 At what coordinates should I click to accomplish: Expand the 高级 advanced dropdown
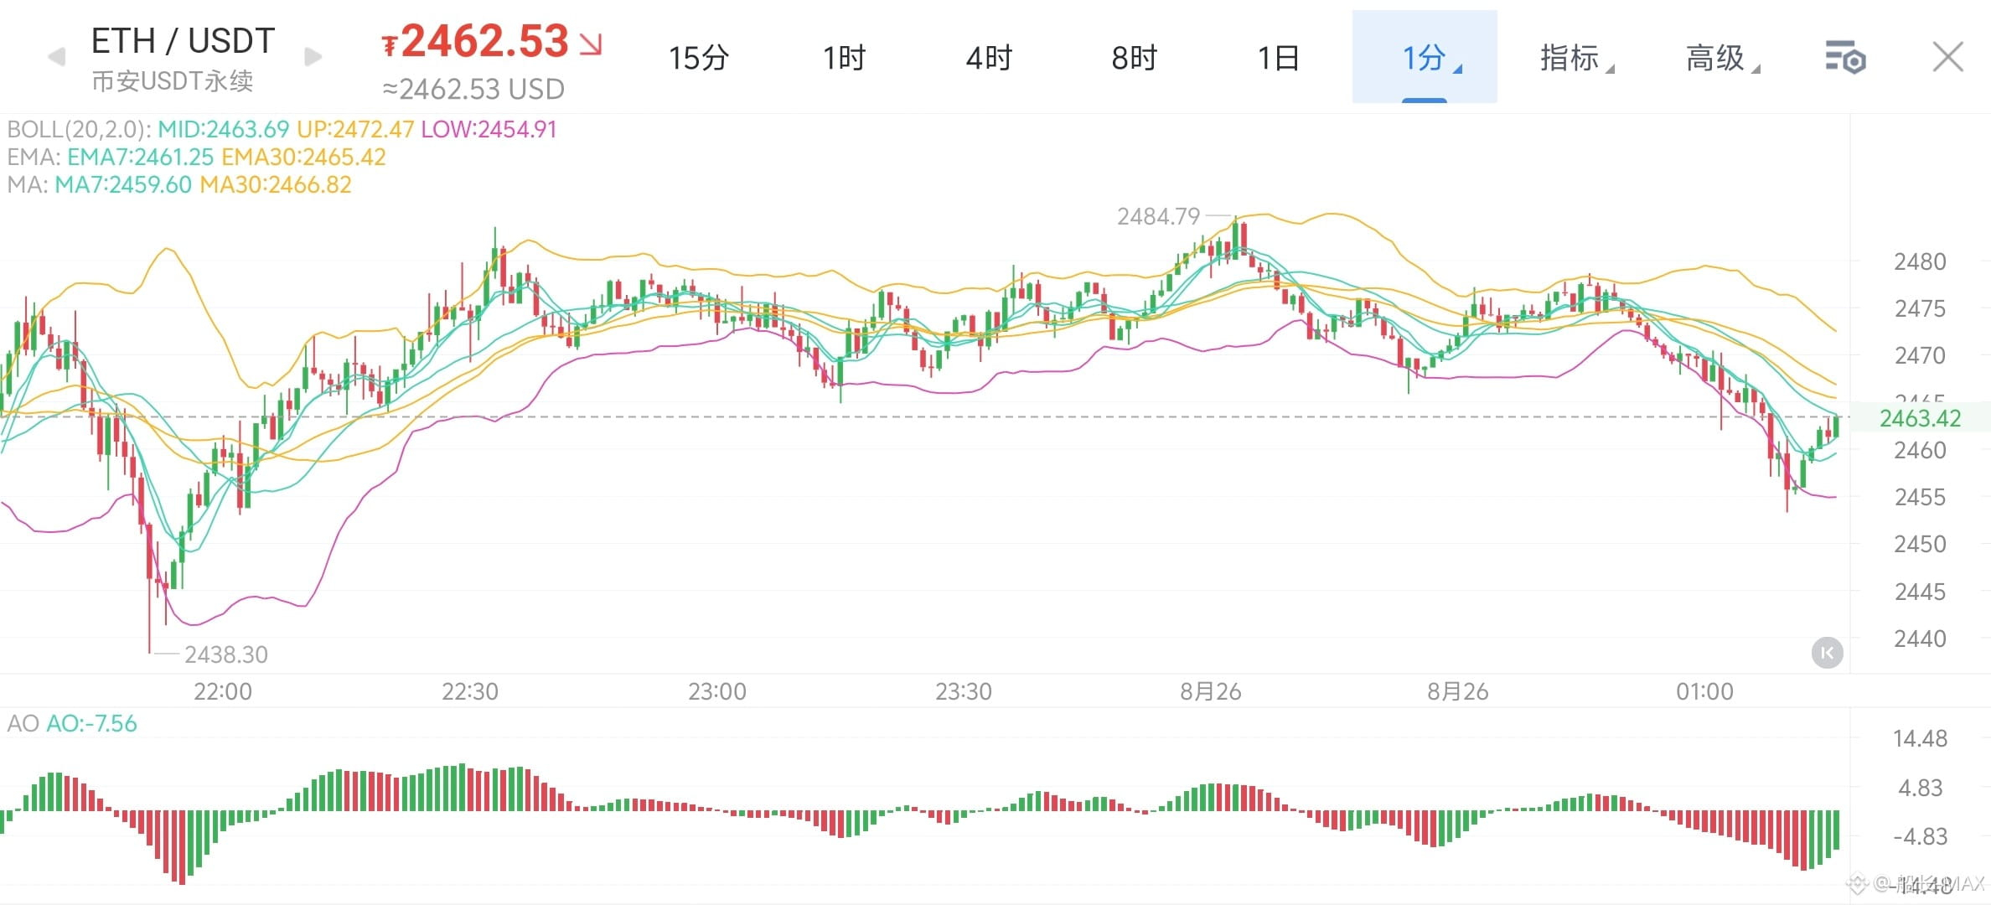coord(1722,58)
